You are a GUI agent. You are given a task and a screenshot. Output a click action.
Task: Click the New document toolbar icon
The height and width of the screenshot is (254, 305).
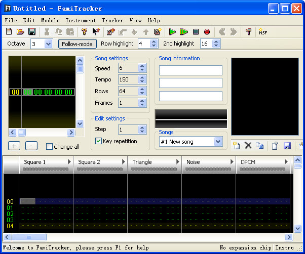pos(9,32)
